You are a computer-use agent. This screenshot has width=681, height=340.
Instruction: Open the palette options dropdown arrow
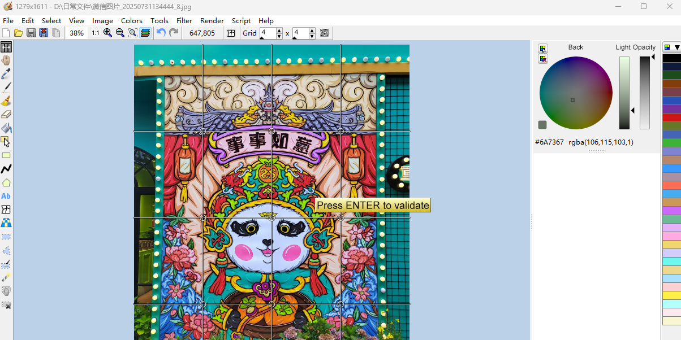677,47
